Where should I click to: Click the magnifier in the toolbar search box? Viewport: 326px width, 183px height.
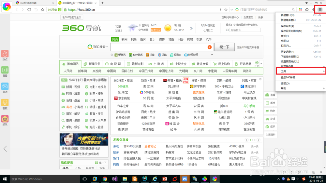293,9
